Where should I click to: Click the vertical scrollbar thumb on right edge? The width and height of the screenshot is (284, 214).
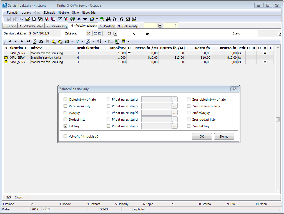278,120
